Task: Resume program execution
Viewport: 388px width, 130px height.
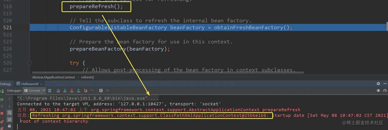Action: [2, 100]
